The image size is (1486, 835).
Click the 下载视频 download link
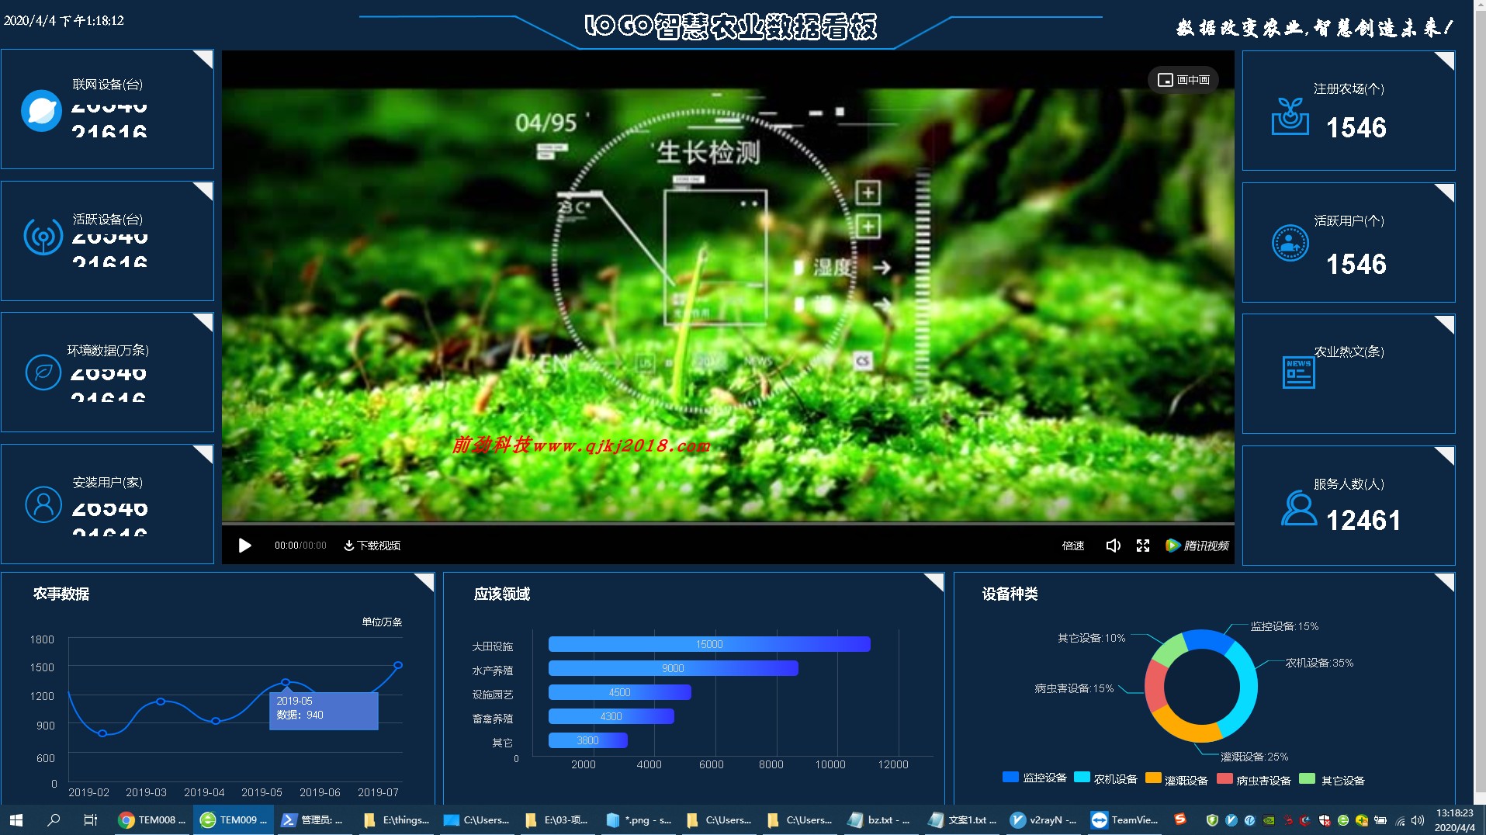372,546
